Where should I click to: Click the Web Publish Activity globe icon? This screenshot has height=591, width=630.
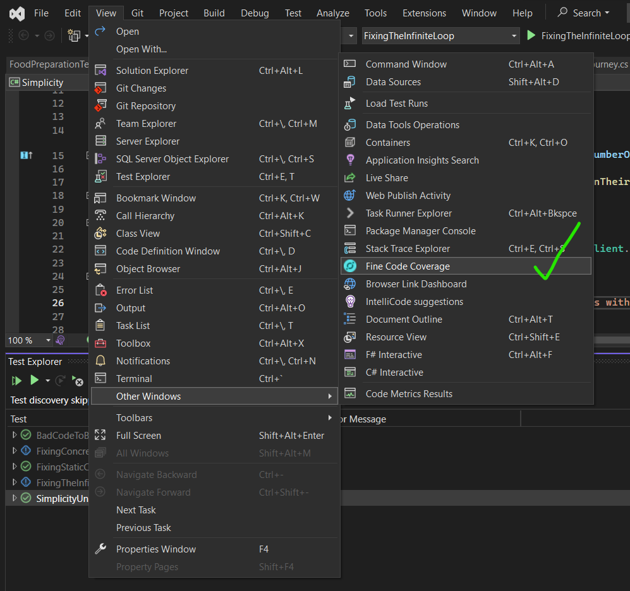pyautogui.click(x=350, y=195)
